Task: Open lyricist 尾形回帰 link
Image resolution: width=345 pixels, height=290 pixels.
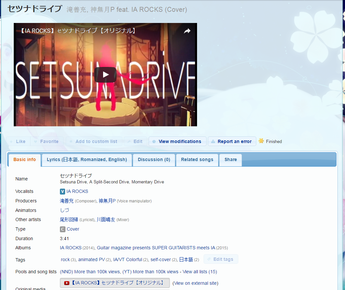Action: click(x=69, y=220)
